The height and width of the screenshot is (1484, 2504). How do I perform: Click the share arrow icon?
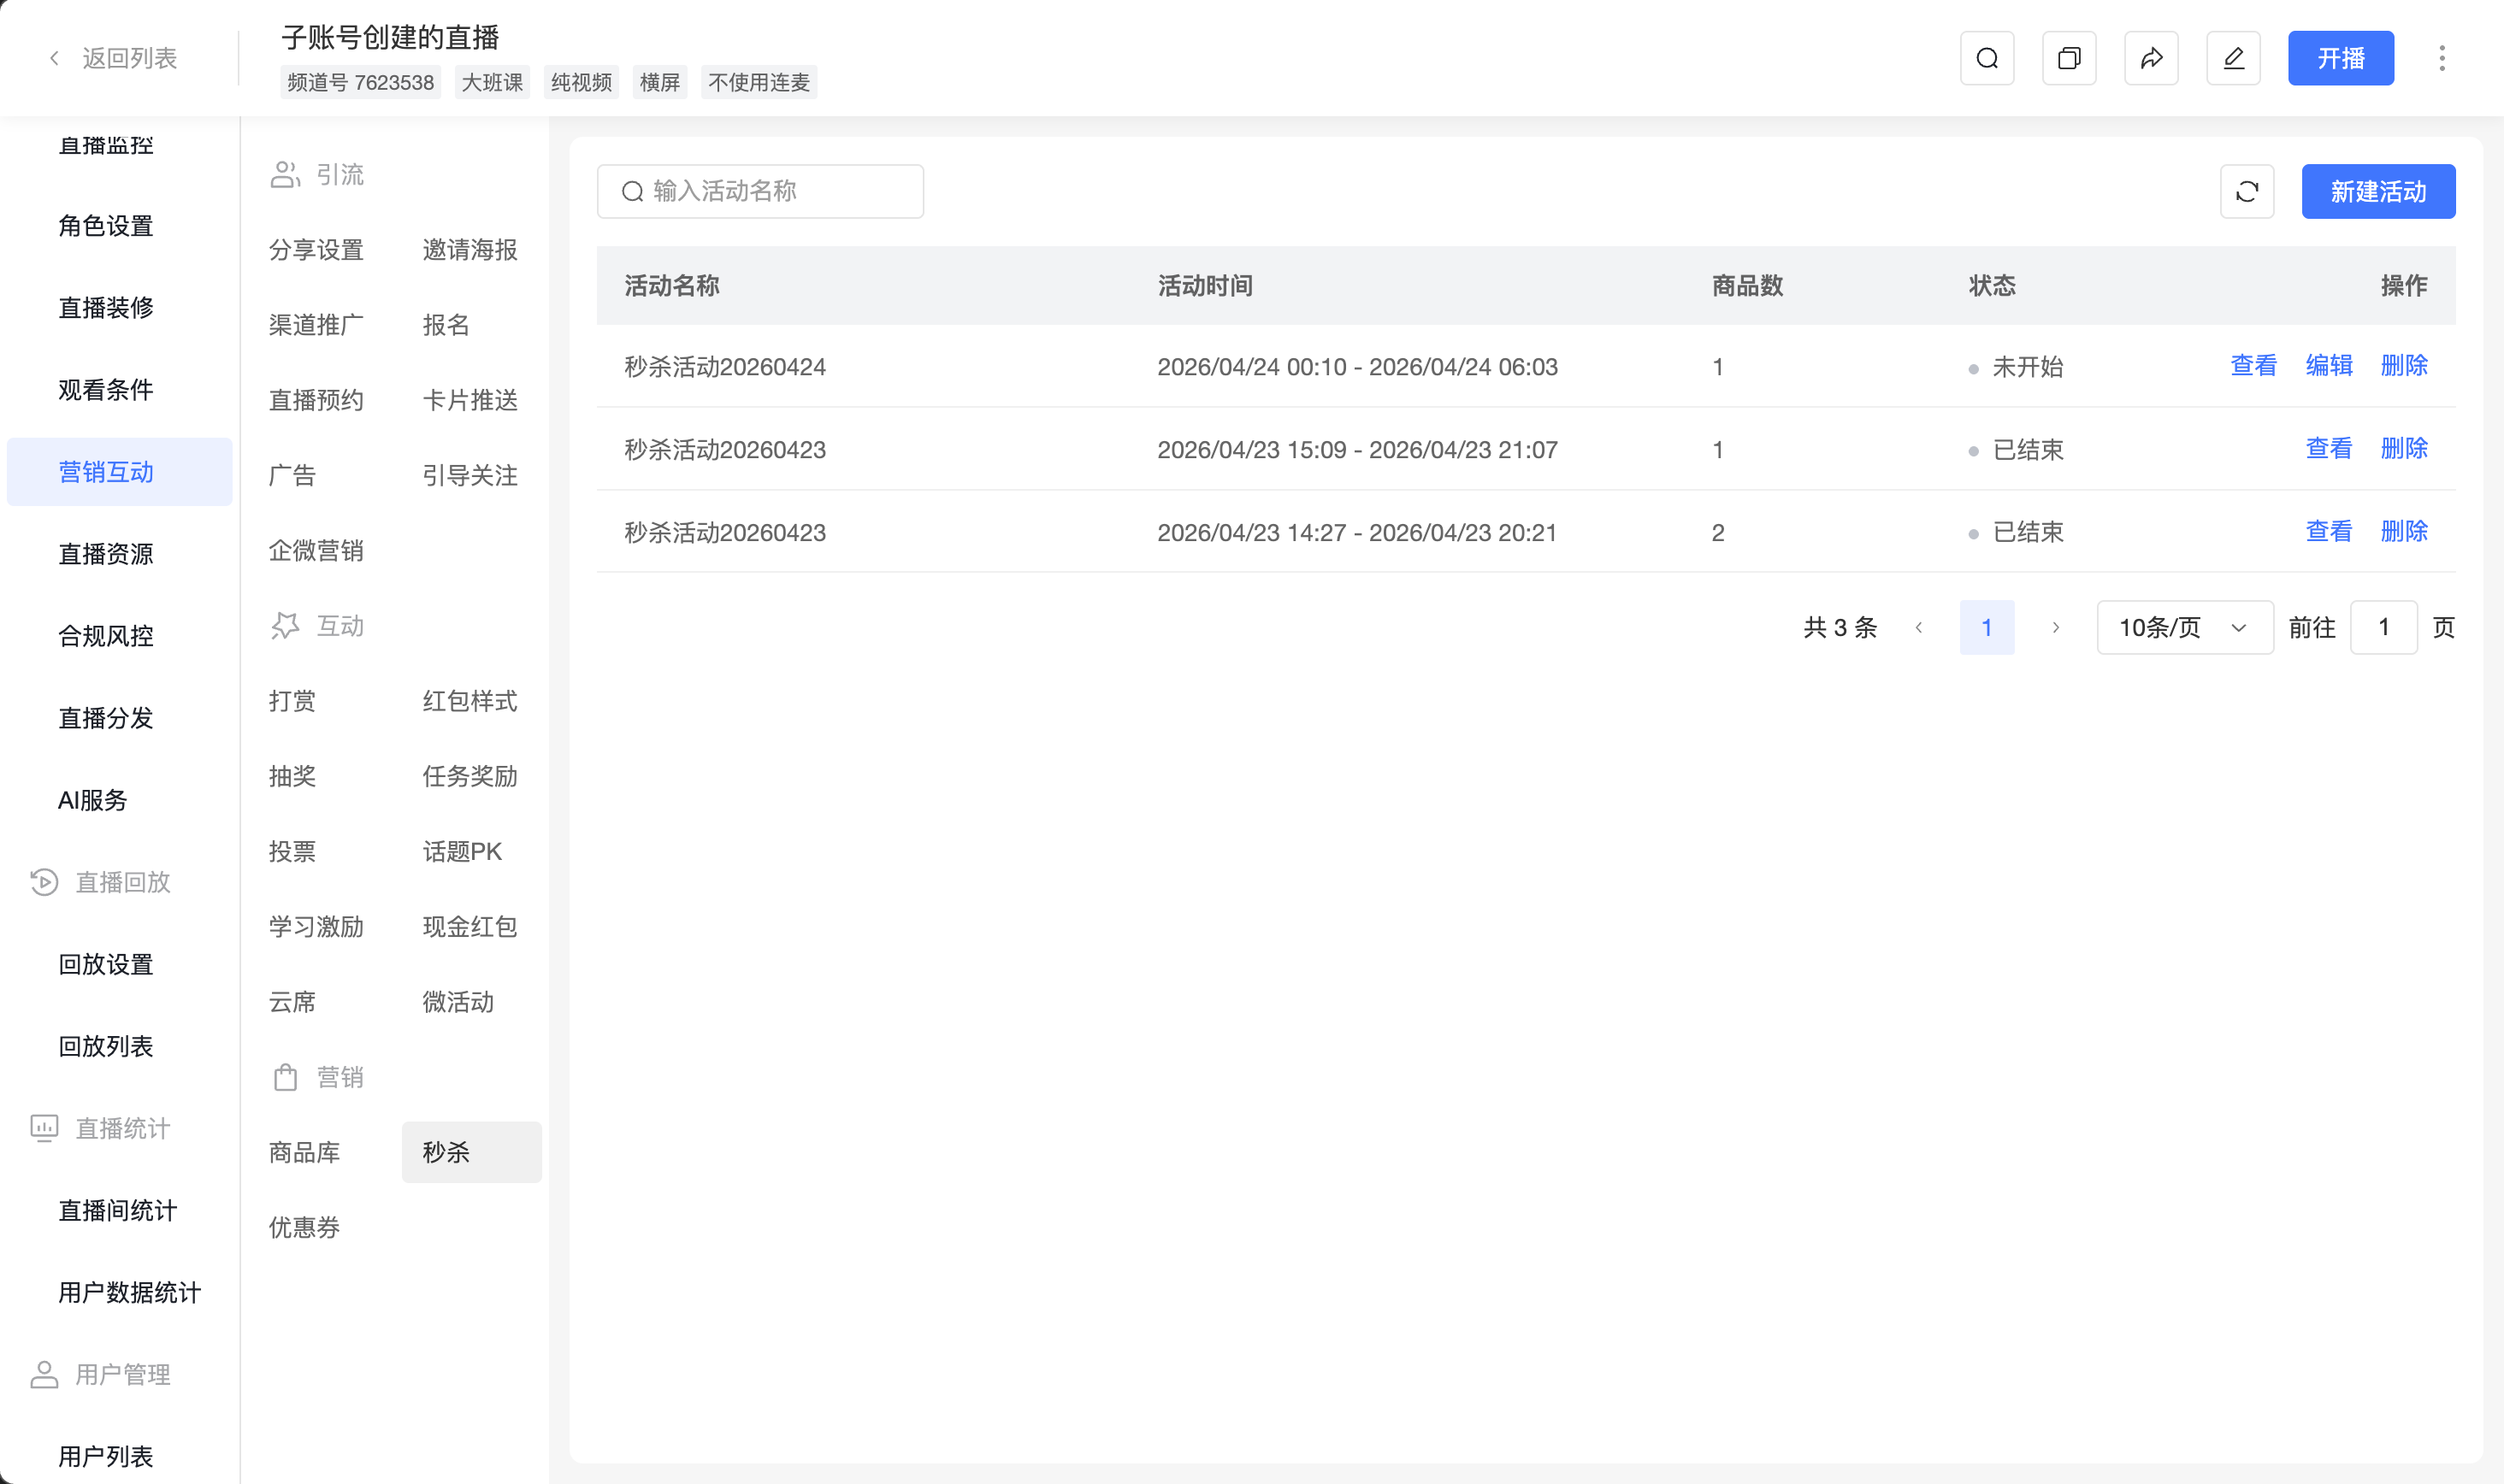2151,58
